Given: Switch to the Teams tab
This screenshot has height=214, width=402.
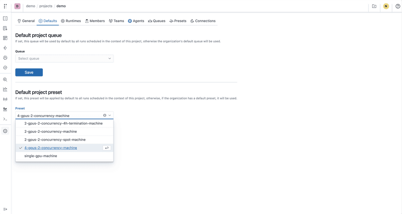Looking at the screenshot, I should coord(116,21).
